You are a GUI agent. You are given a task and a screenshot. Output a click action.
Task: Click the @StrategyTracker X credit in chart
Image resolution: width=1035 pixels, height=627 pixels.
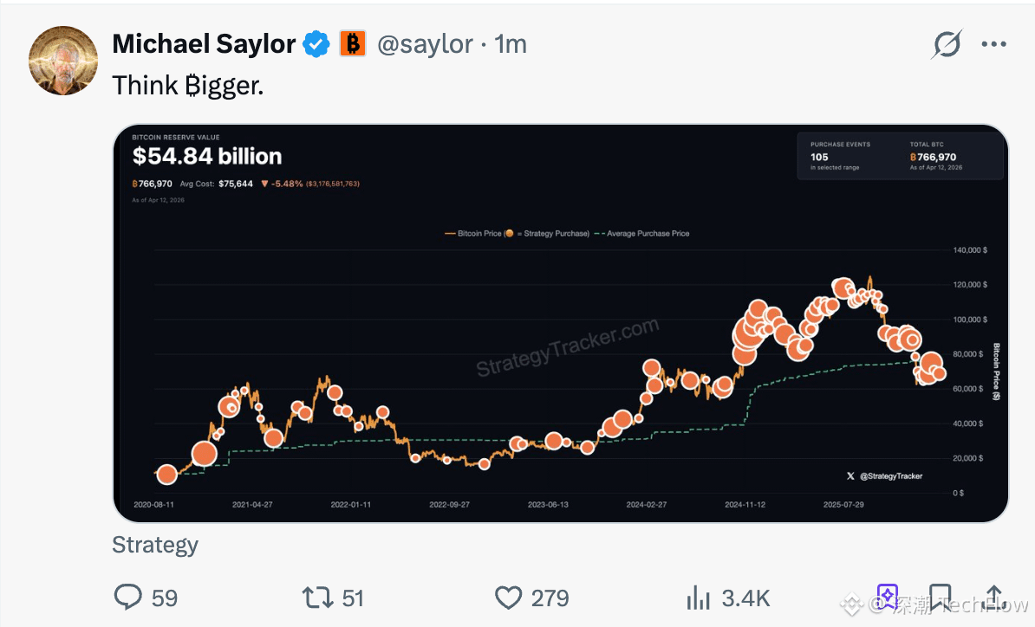pos(884,475)
